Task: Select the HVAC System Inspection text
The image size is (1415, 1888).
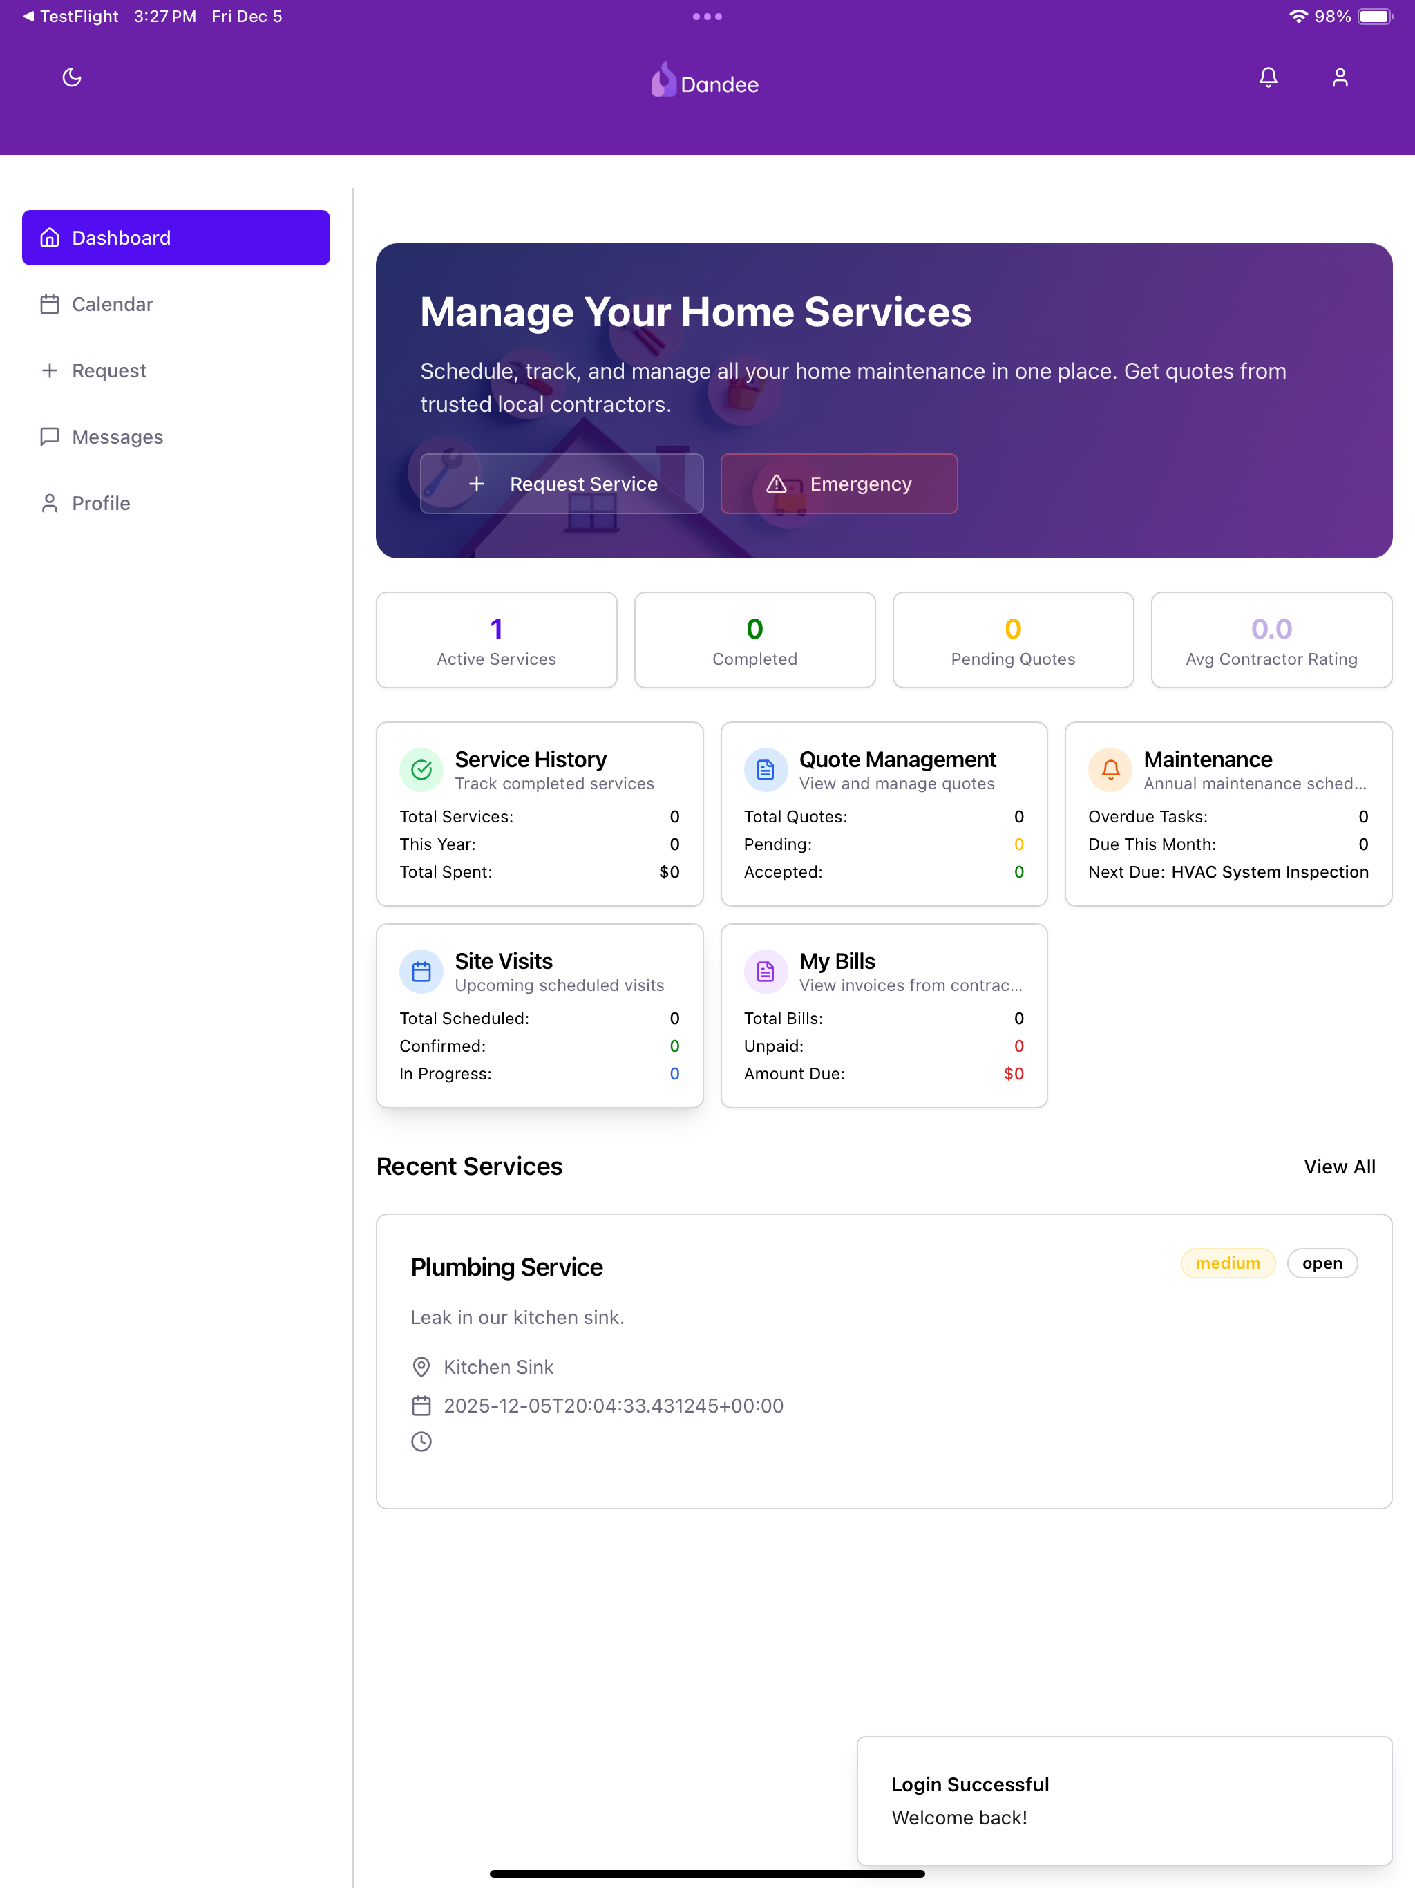Action: 1270,871
